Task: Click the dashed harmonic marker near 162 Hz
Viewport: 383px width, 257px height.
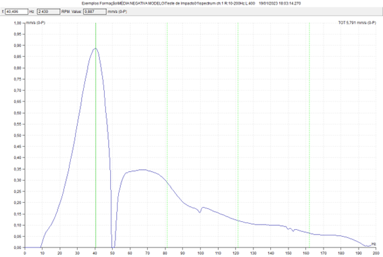Action: (x=309, y=135)
